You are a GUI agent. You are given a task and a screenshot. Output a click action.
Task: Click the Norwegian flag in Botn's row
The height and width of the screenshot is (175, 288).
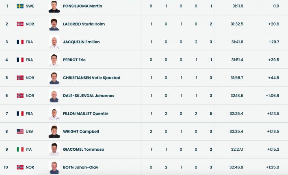(20, 167)
